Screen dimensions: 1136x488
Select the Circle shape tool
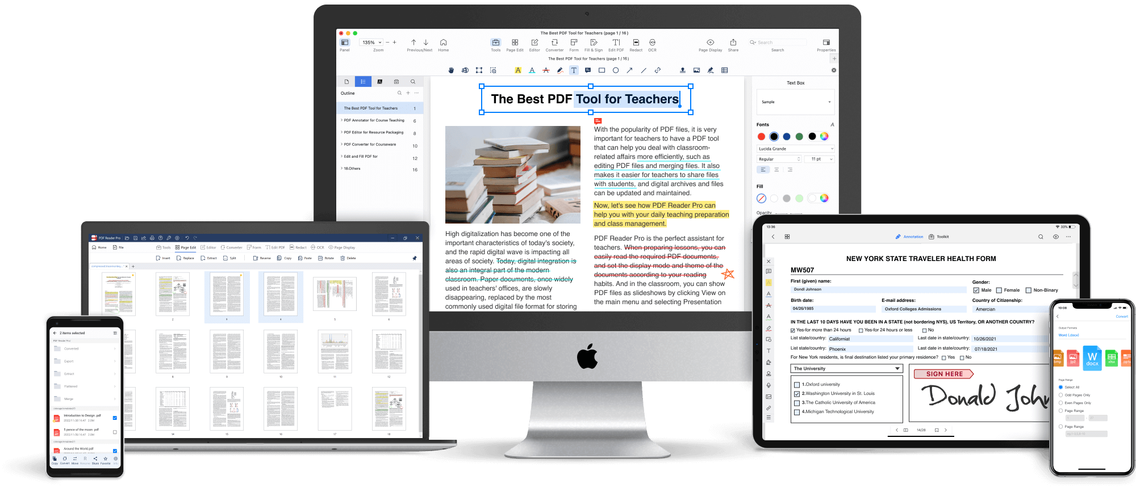click(x=616, y=70)
